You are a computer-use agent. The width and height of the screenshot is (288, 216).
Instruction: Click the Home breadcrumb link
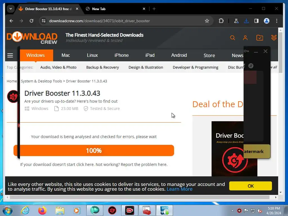click(x=12, y=81)
